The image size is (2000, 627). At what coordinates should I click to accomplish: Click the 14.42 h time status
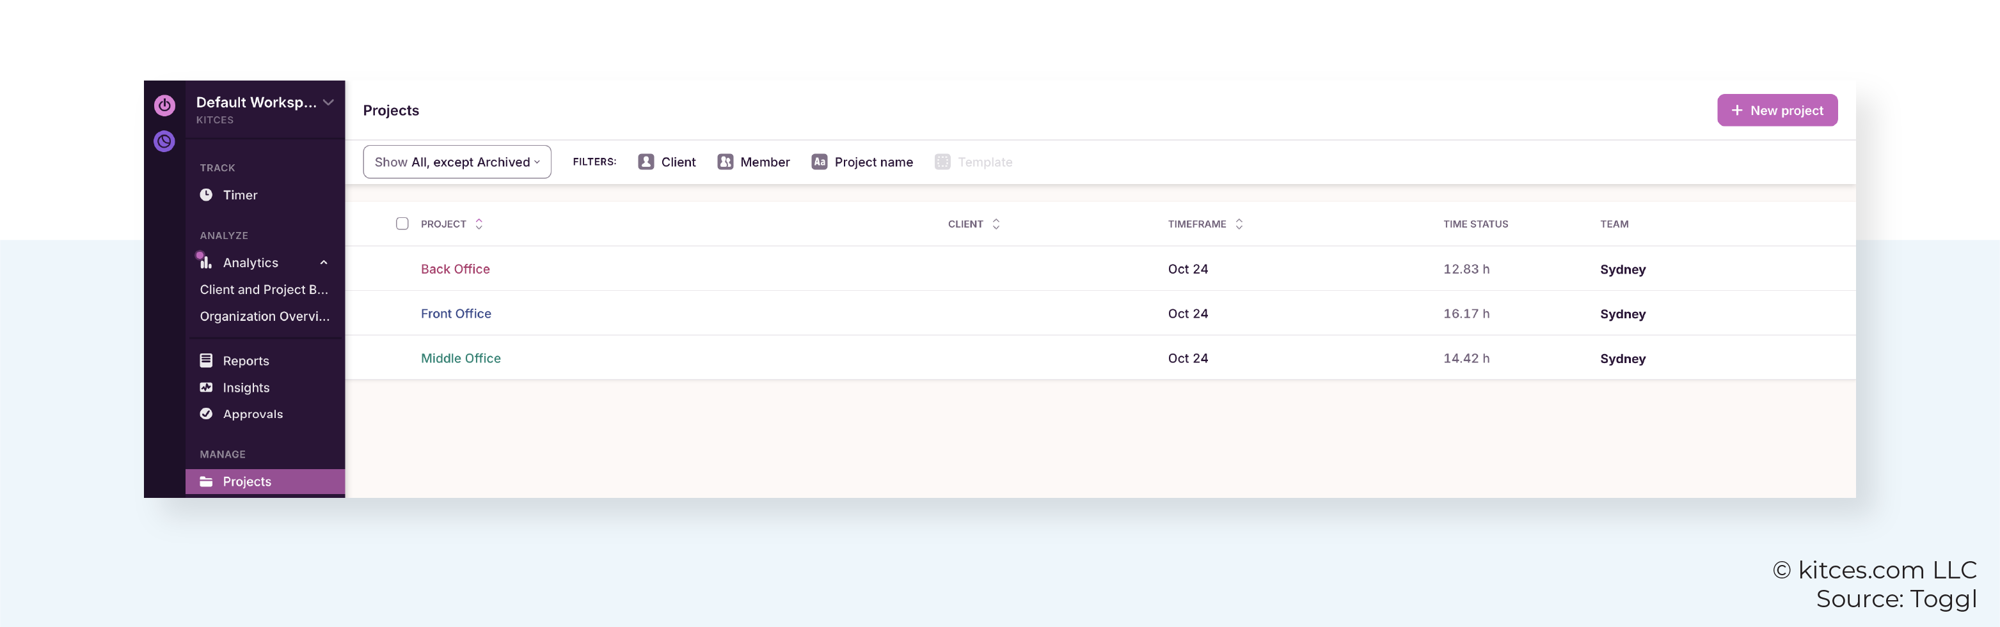tap(1466, 358)
